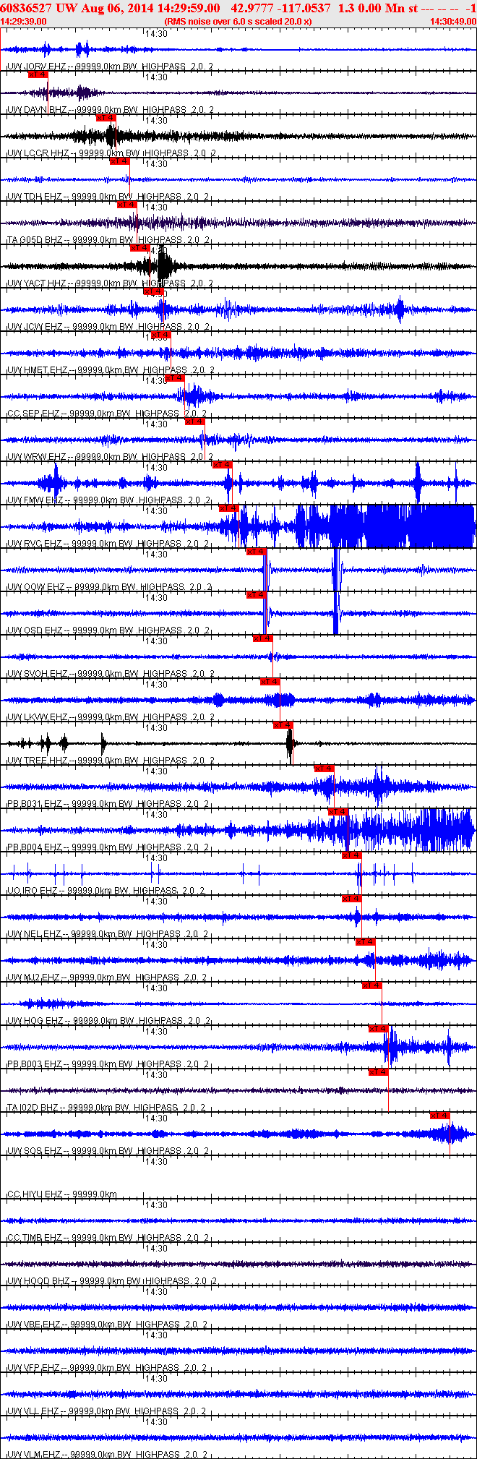Click the start time 14:29:39.00 label

pyautogui.click(x=24, y=22)
